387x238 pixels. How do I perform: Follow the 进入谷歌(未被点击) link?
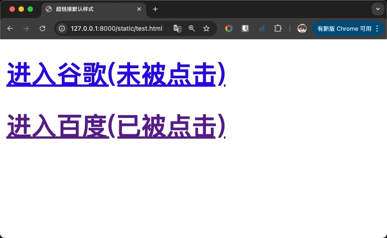coord(116,74)
